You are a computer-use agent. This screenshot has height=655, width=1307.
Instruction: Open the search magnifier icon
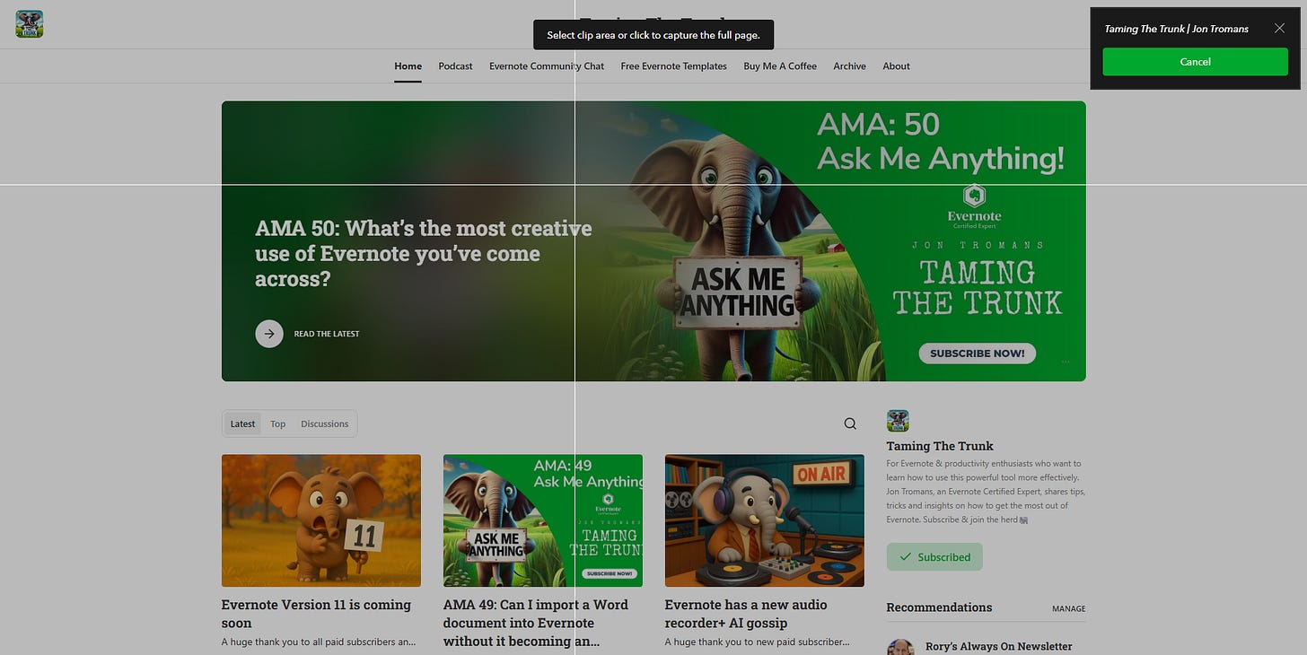850,424
